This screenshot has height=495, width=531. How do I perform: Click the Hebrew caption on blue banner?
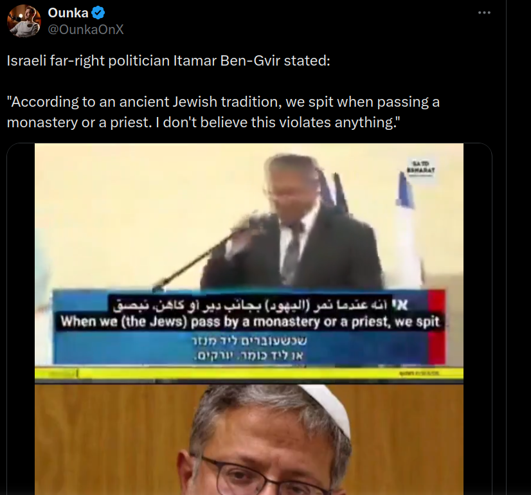pos(249,348)
